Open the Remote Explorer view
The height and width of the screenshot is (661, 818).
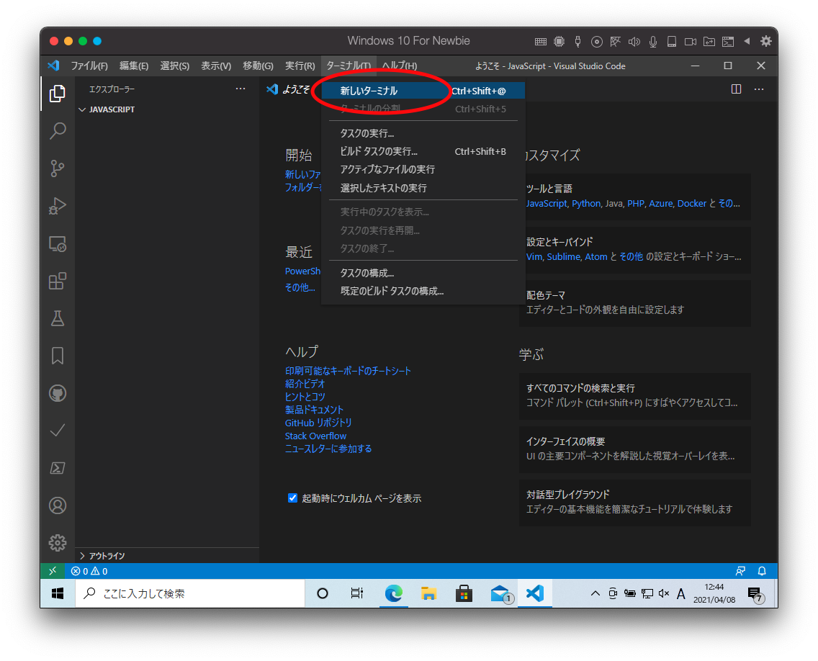(58, 243)
